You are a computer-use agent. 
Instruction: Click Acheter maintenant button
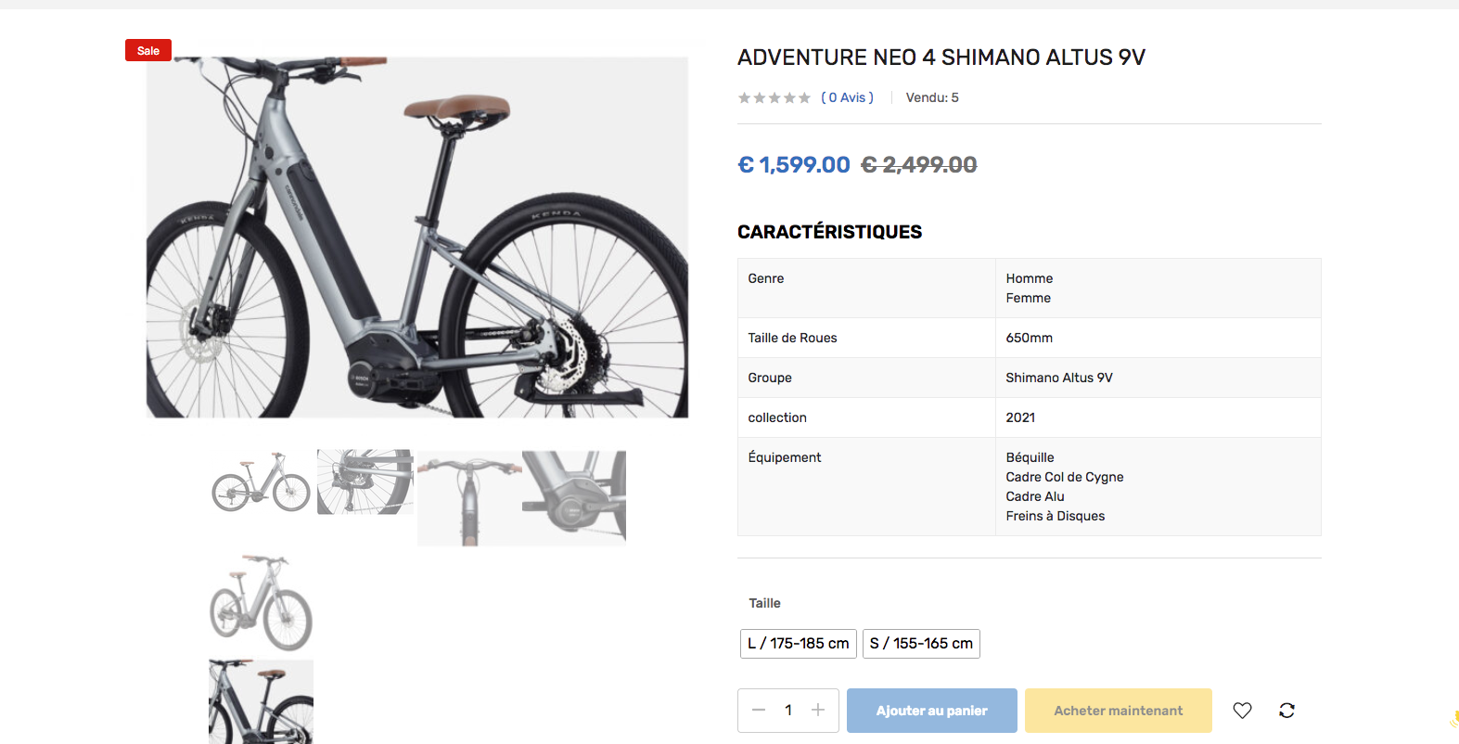click(x=1118, y=711)
